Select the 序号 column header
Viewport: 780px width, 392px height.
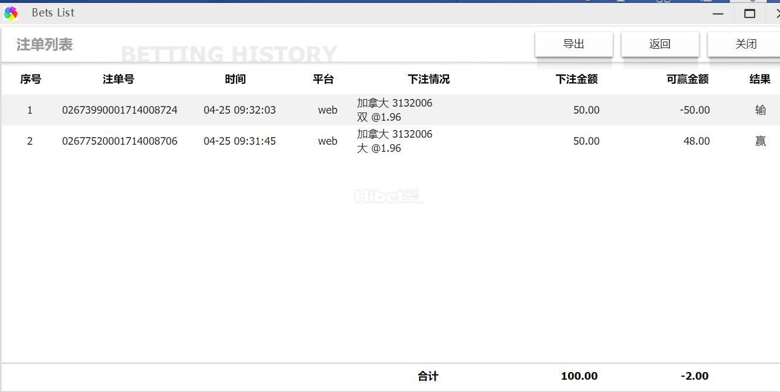31,79
